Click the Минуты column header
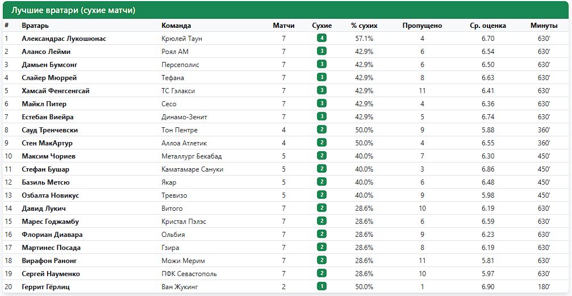The width and height of the screenshot is (572, 296). pyautogui.click(x=544, y=26)
